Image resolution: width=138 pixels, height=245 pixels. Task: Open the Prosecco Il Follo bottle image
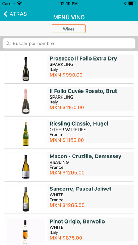[26, 69]
